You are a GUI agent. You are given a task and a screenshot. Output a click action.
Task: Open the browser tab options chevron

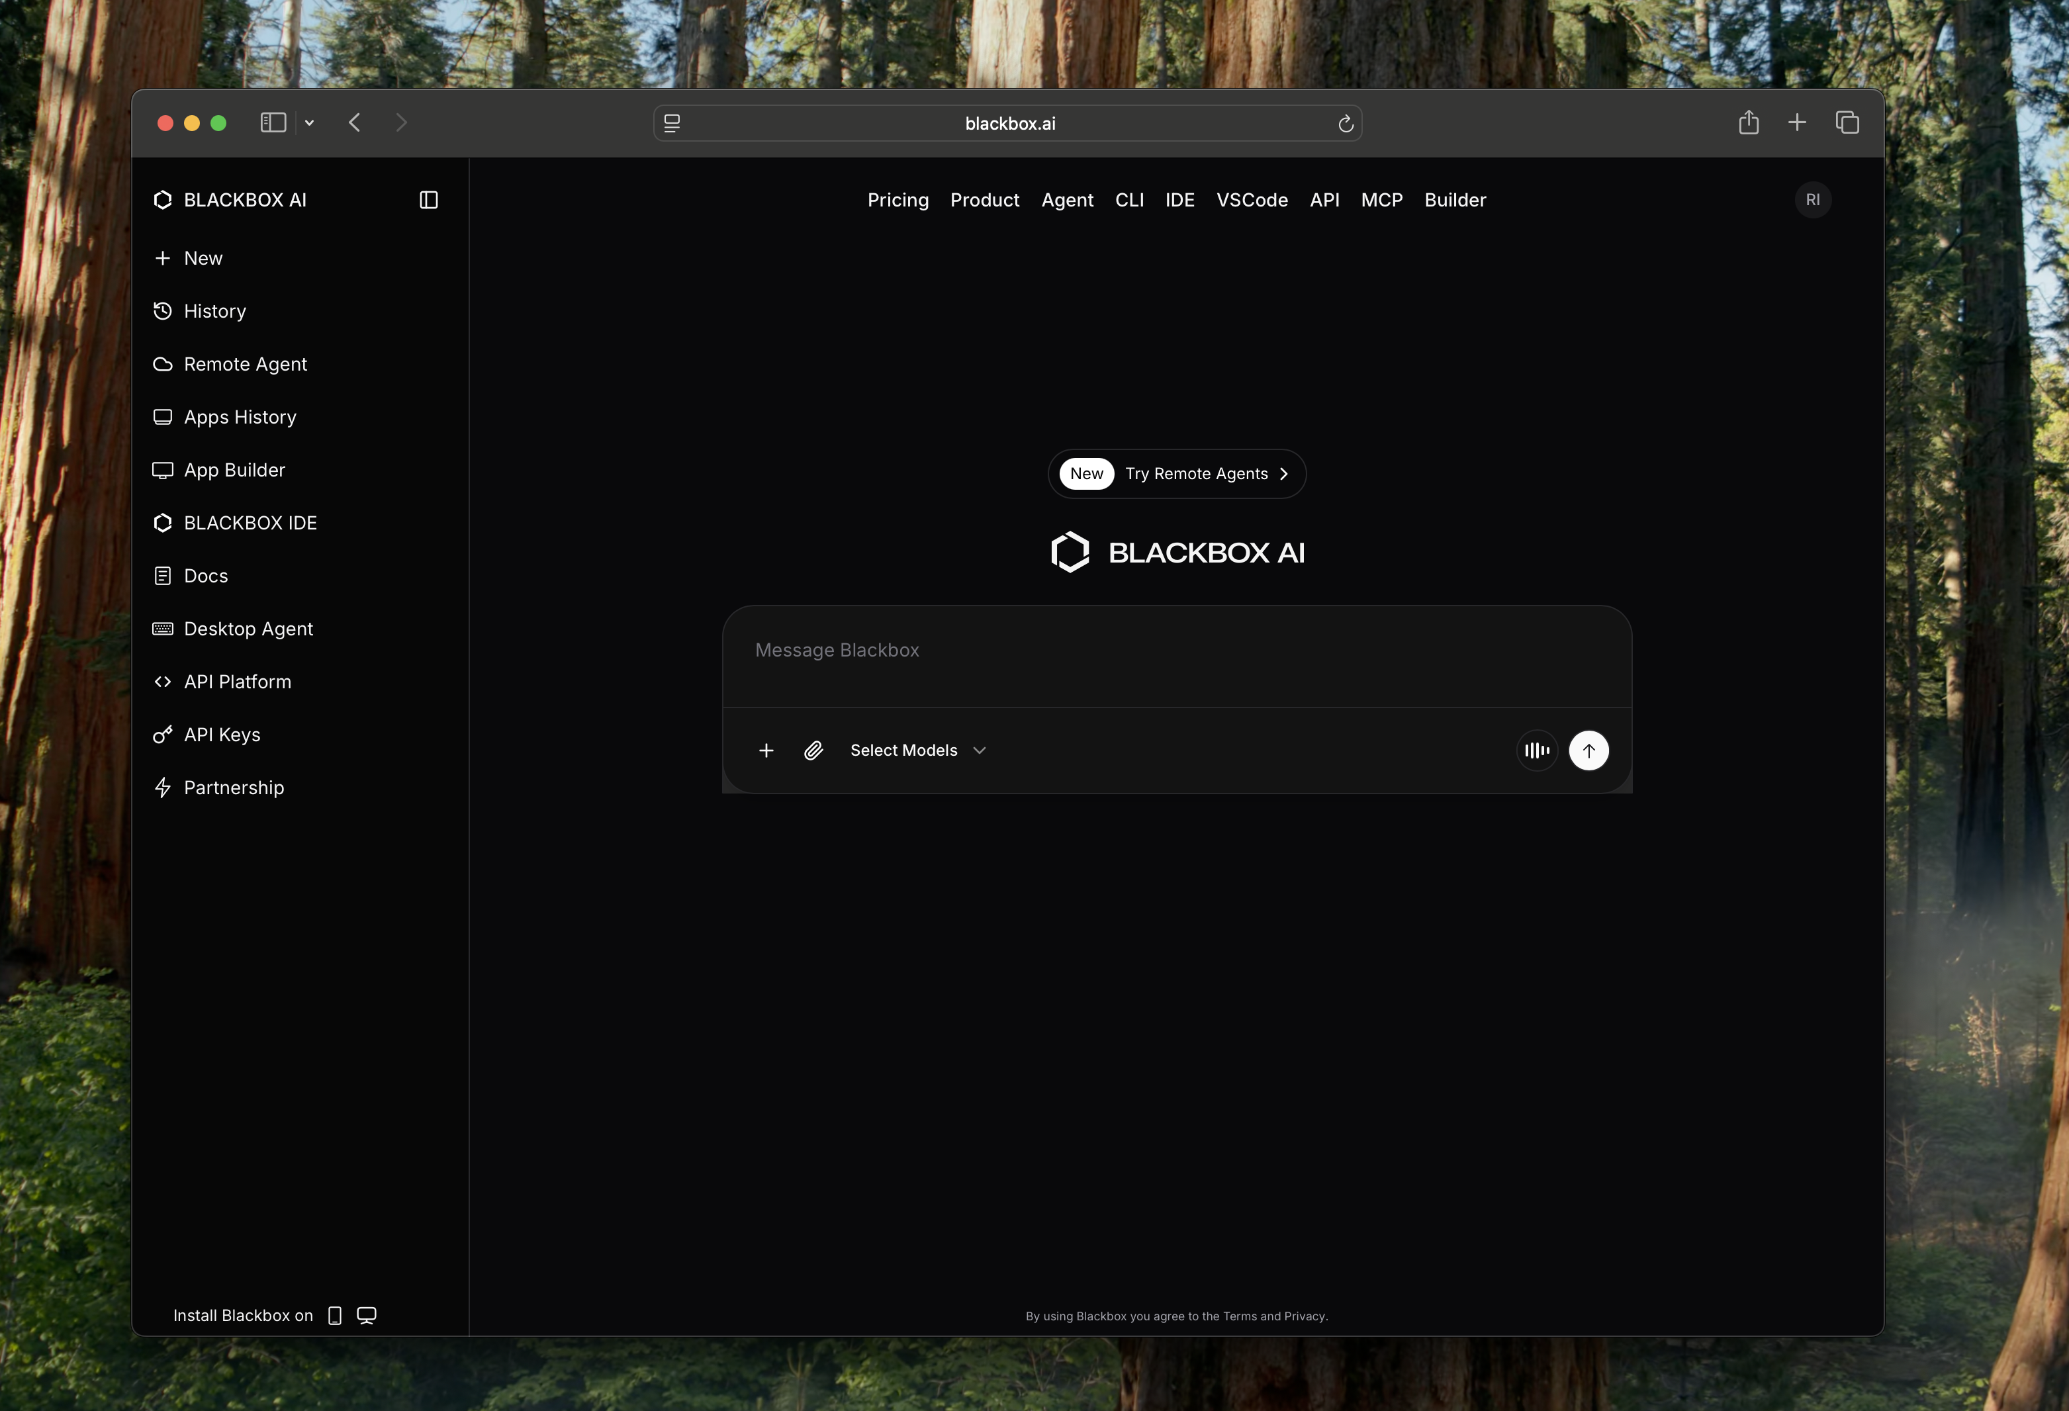pos(310,123)
